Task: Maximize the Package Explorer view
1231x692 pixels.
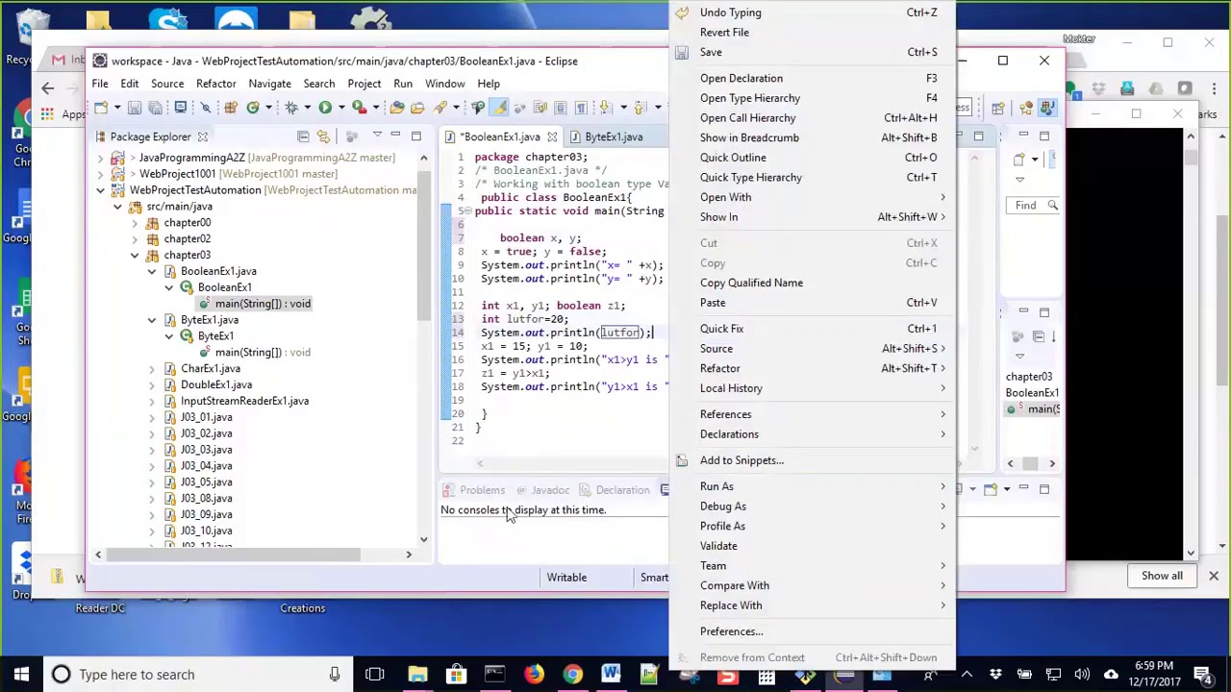Action: pyautogui.click(x=416, y=136)
